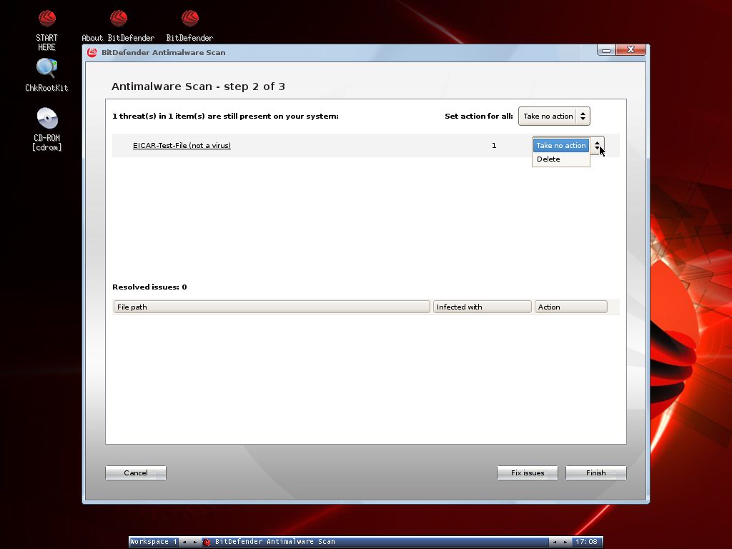Click the 'Resolved issues: 0' label
Viewport: 732px width, 549px height.
[x=149, y=287]
